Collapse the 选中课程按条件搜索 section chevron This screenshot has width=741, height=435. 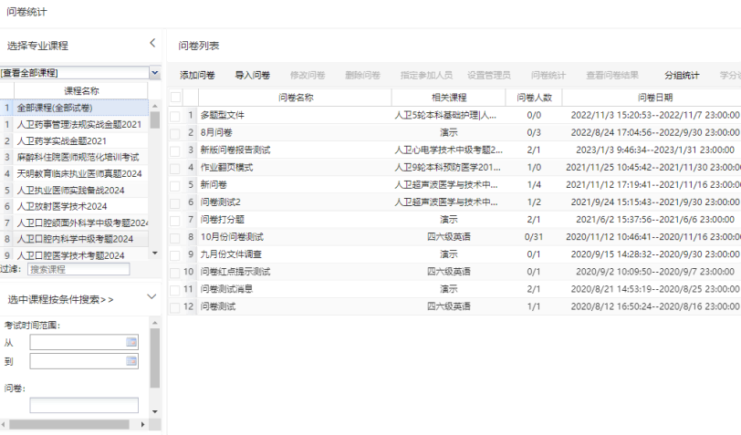[151, 297]
